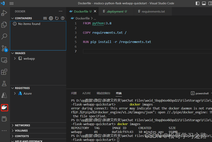The height and width of the screenshot is (142, 212).
Task: Open Remote Explorer view
Action: [4, 60]
